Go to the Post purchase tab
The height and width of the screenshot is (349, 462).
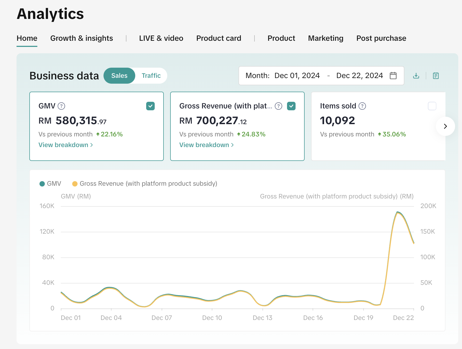tap(381, 38)
